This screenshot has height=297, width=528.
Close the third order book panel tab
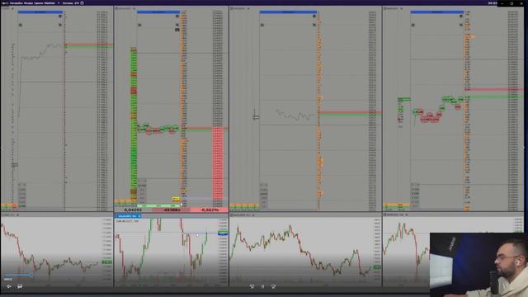point(248,8)
